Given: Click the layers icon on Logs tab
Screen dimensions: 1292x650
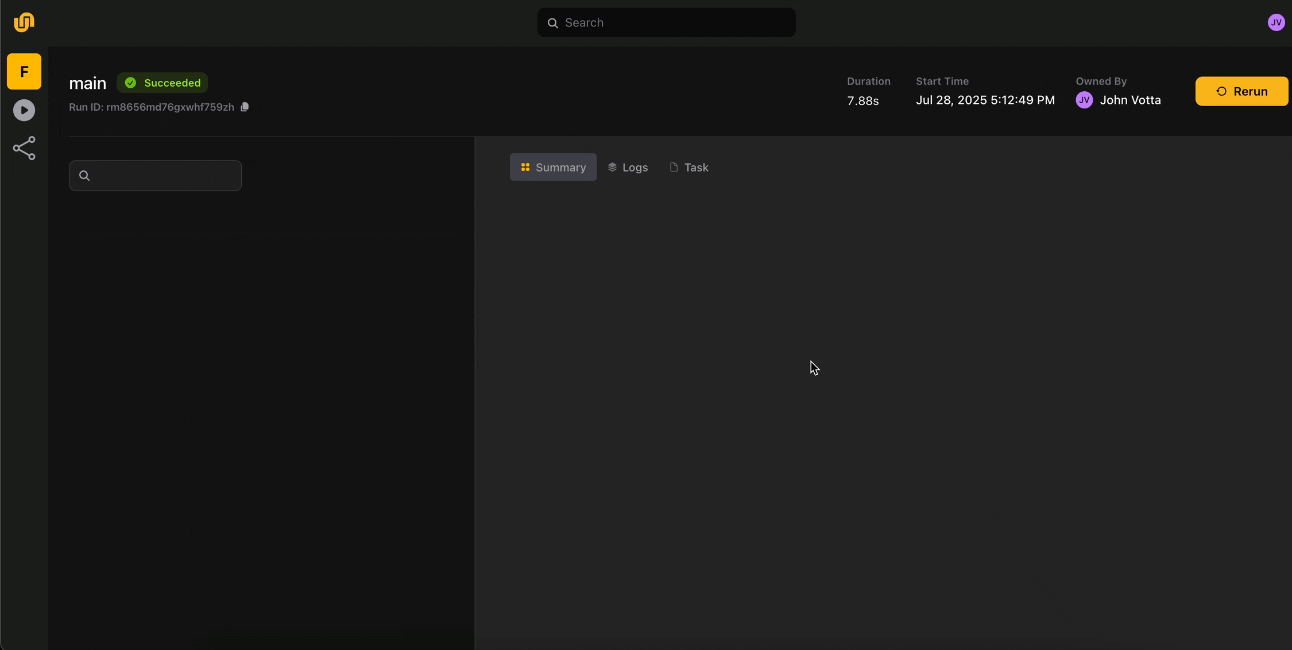Looking at the screenshot, I should pyautogui.click(x=612, y=167).
